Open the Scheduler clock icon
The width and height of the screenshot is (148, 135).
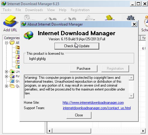coord(146,21)
